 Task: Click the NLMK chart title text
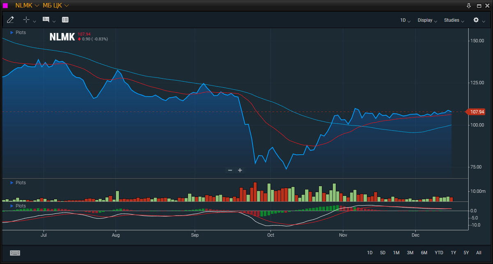tap(62, 37)
